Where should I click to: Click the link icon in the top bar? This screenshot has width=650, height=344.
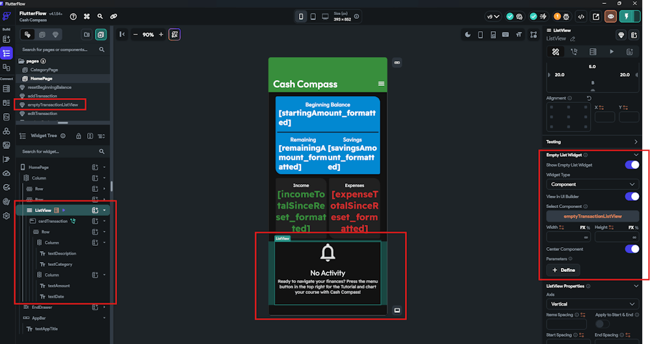(113, 17)
